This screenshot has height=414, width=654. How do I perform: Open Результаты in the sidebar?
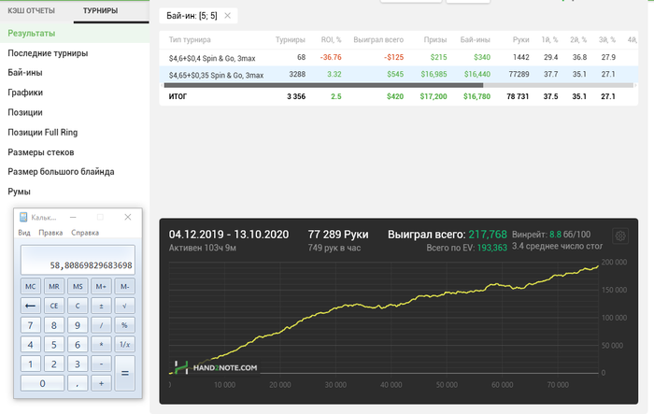31,33
